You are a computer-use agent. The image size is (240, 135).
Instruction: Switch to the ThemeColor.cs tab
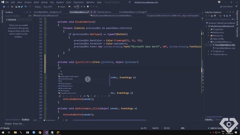(x=104, y=12)
